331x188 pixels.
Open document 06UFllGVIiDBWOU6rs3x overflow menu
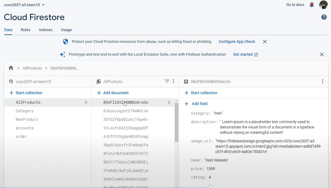tap(322, 81)
